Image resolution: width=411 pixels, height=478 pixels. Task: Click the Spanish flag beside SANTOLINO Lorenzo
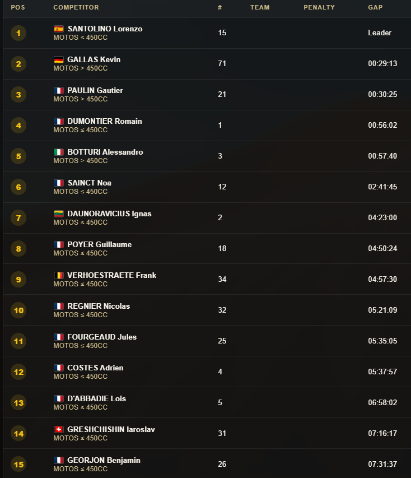(x=58, y=29)
